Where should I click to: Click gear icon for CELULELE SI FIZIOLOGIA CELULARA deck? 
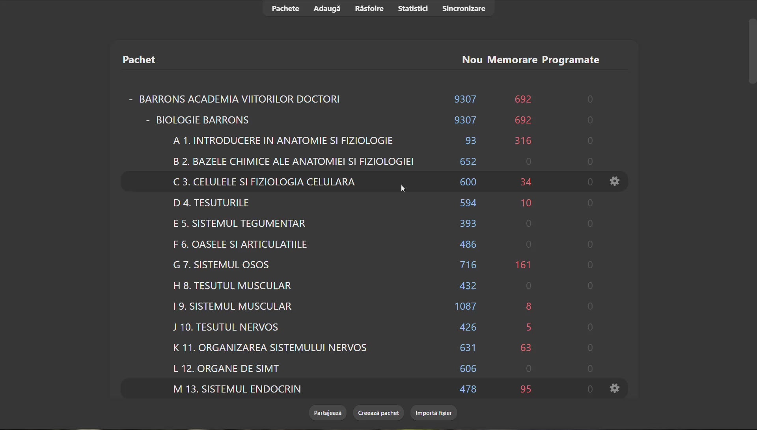[x=614, y=181]
